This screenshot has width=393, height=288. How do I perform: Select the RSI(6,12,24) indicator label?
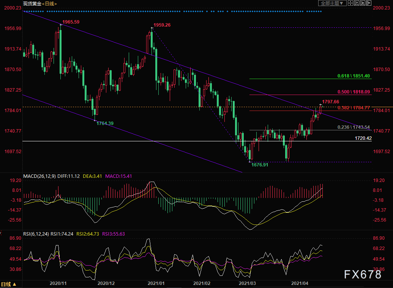click(36, 234)
